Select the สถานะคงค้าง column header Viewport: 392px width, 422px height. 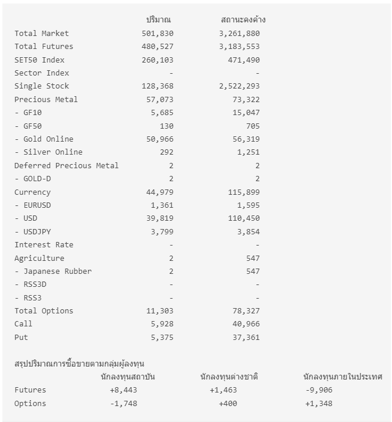(243, 20)
